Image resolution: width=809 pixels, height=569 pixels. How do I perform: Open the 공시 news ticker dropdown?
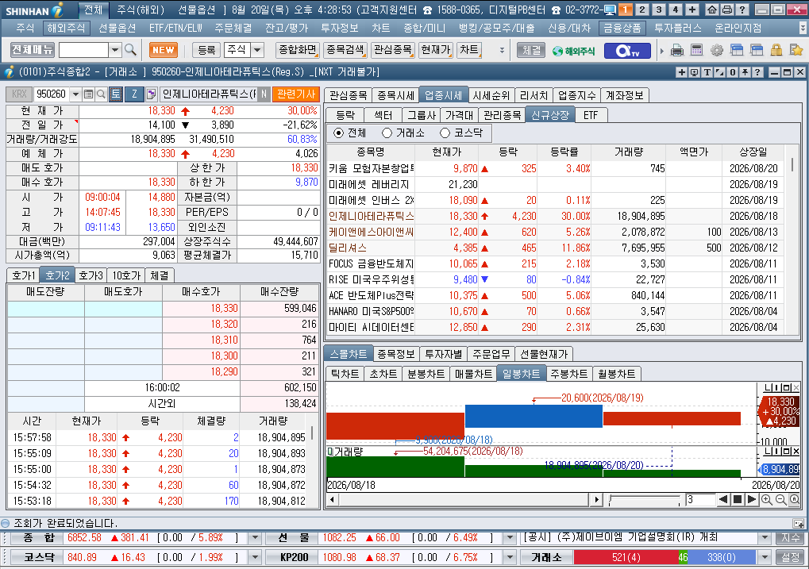(x=765, y=538)
